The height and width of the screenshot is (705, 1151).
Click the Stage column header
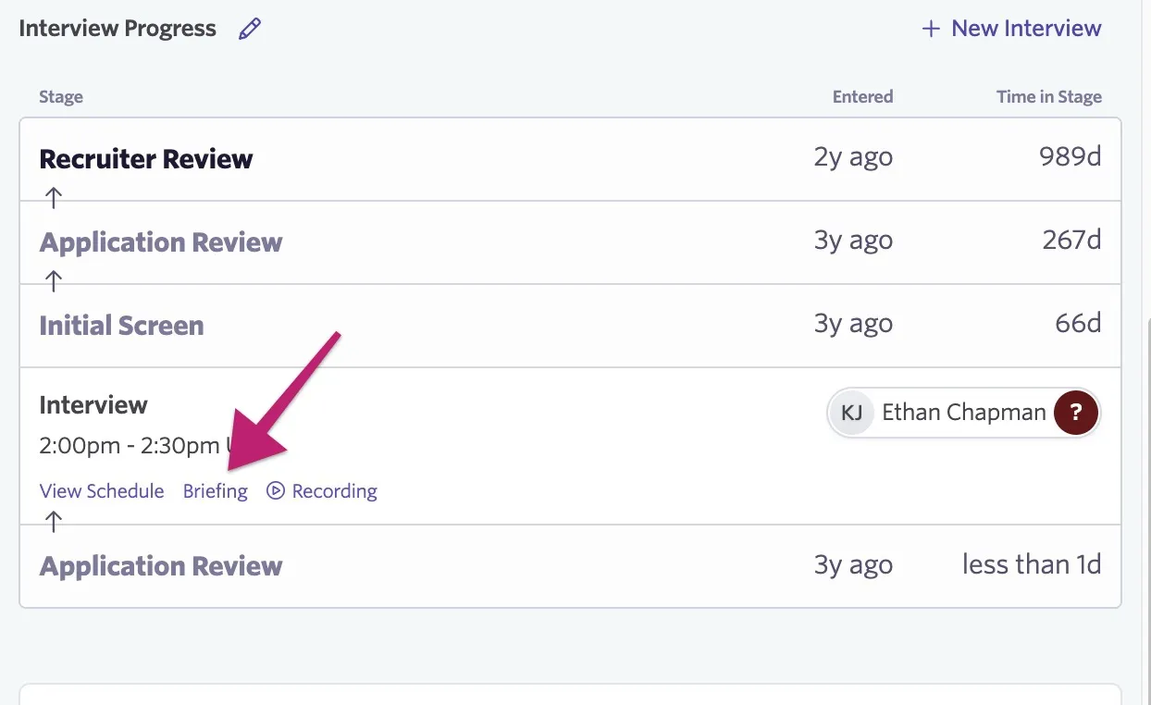61,96
